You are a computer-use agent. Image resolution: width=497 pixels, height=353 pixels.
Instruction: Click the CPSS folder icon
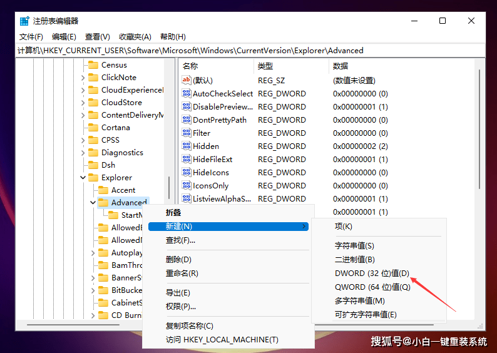93,140
